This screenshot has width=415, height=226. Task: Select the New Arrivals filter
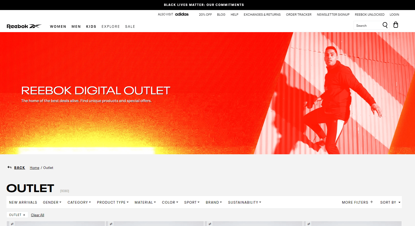pyautogui.click(x=23, y=202)
